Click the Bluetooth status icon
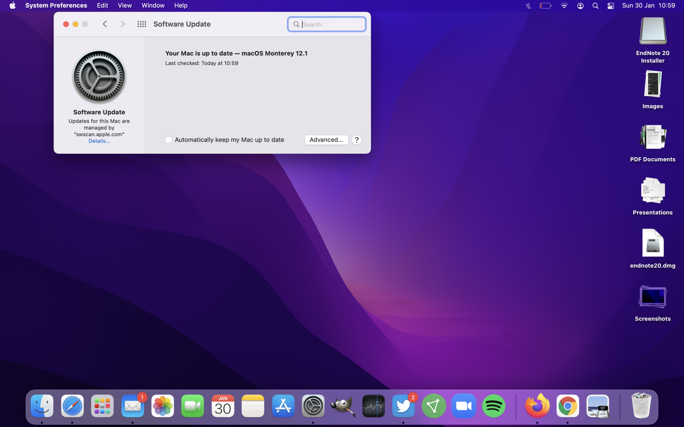This screenshot has width=684, height=427. click(528, 5)
